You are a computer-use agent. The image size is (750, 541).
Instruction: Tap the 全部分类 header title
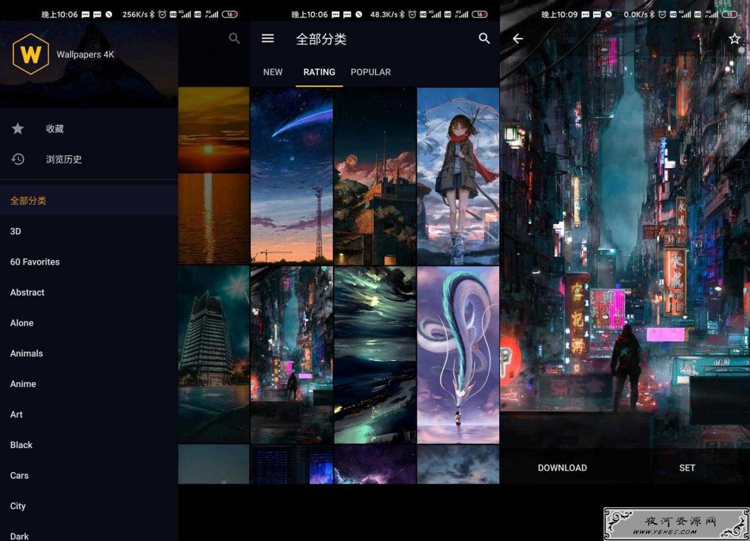321,39
